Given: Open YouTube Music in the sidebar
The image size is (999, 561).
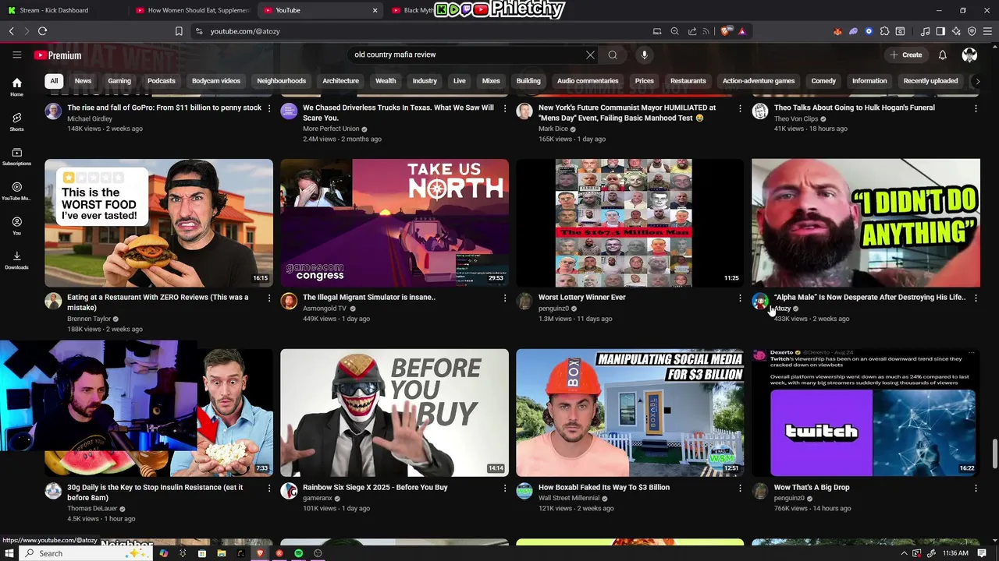Looking at the screenshot, I should tap(16, 192).
